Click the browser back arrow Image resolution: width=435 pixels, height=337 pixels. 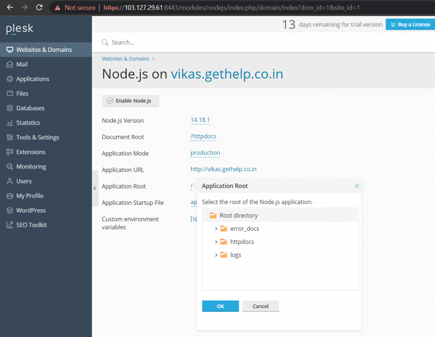pyautogui.click(x=10, y=8)
